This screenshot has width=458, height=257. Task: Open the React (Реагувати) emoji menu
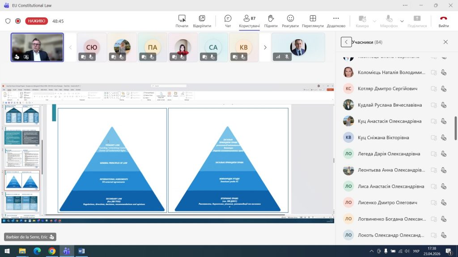[x=290, y=21]
